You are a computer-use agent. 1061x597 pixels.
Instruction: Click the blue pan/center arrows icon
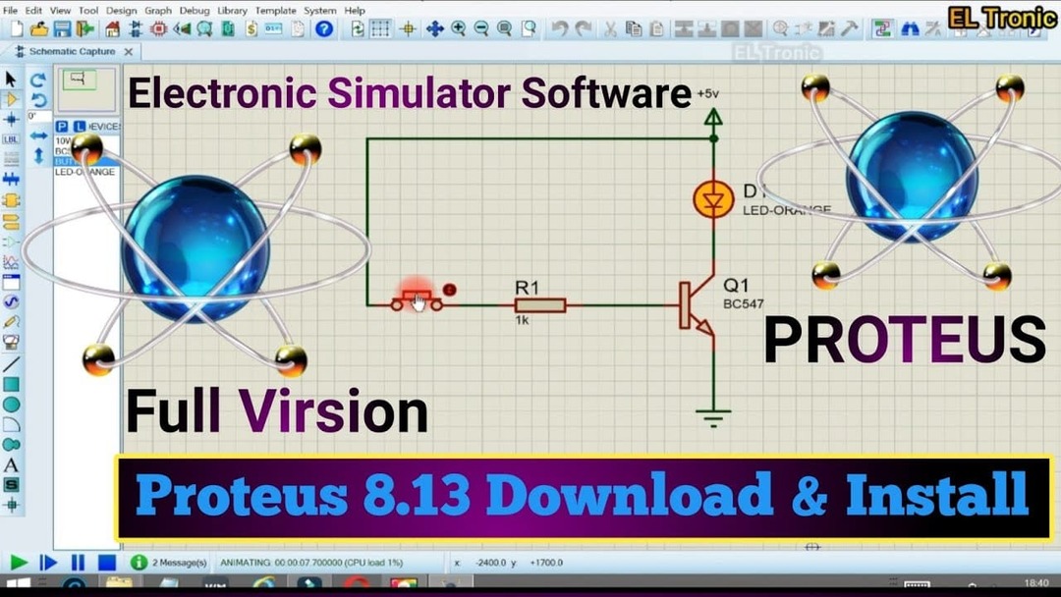(x=434, y=29)
